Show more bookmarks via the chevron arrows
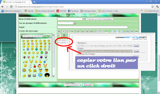The image size is (160, 94). tap(142, 11)
